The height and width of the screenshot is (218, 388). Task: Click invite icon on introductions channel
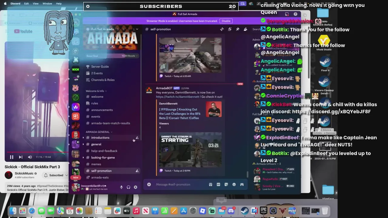point(137,138)
